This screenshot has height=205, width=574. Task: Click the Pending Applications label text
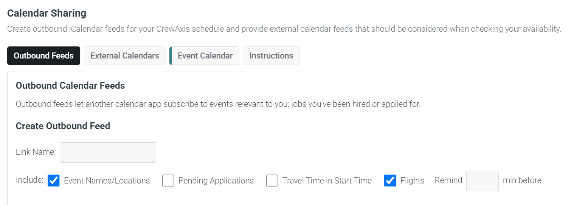click(216, 181)
